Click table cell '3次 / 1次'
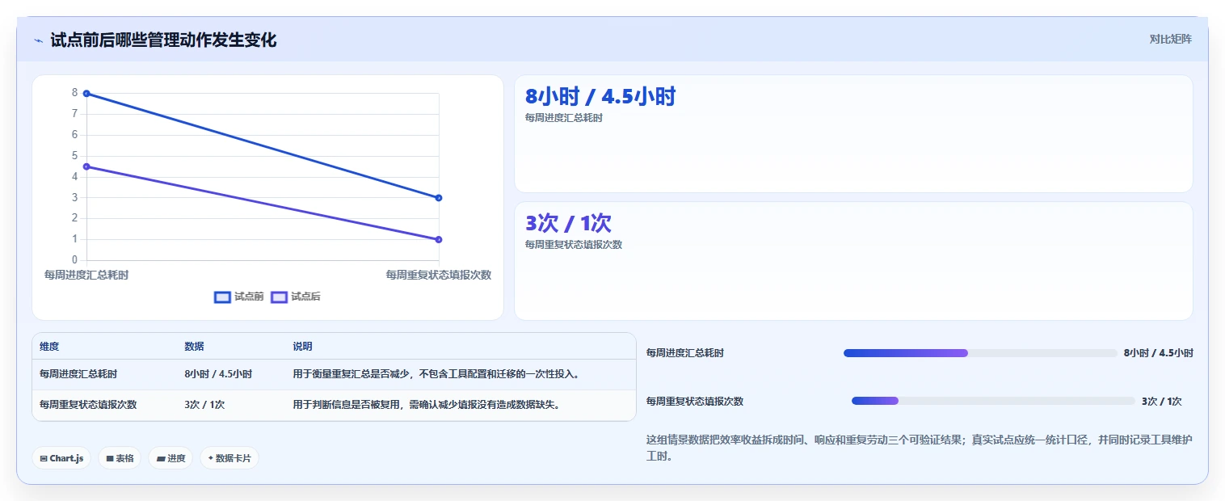1225x501 pixels. 204,405
